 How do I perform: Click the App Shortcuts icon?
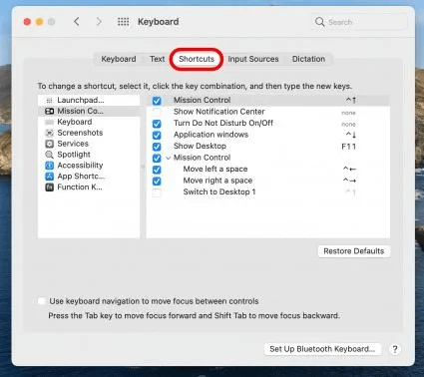pos(49,177)
